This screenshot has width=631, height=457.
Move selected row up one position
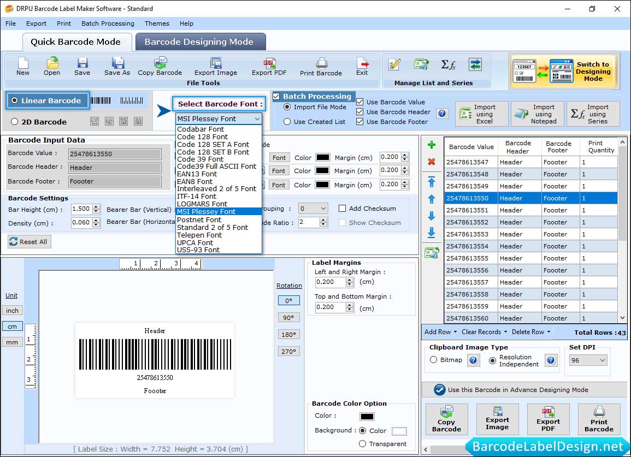tap(432, 199)
